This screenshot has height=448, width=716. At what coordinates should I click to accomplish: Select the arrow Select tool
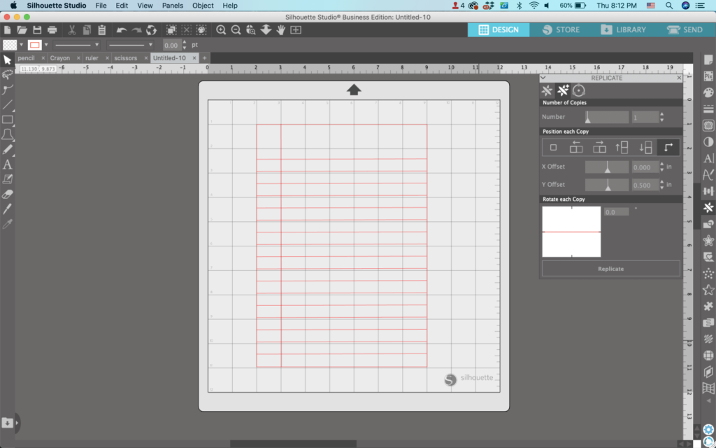coord(7,60)
